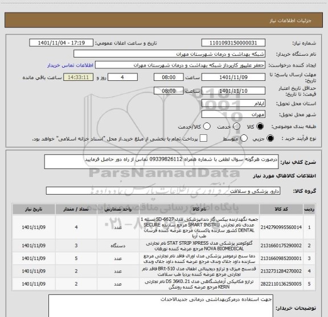
Task: Click the request creator field جعفر علیپور
Action: point(180,65)
